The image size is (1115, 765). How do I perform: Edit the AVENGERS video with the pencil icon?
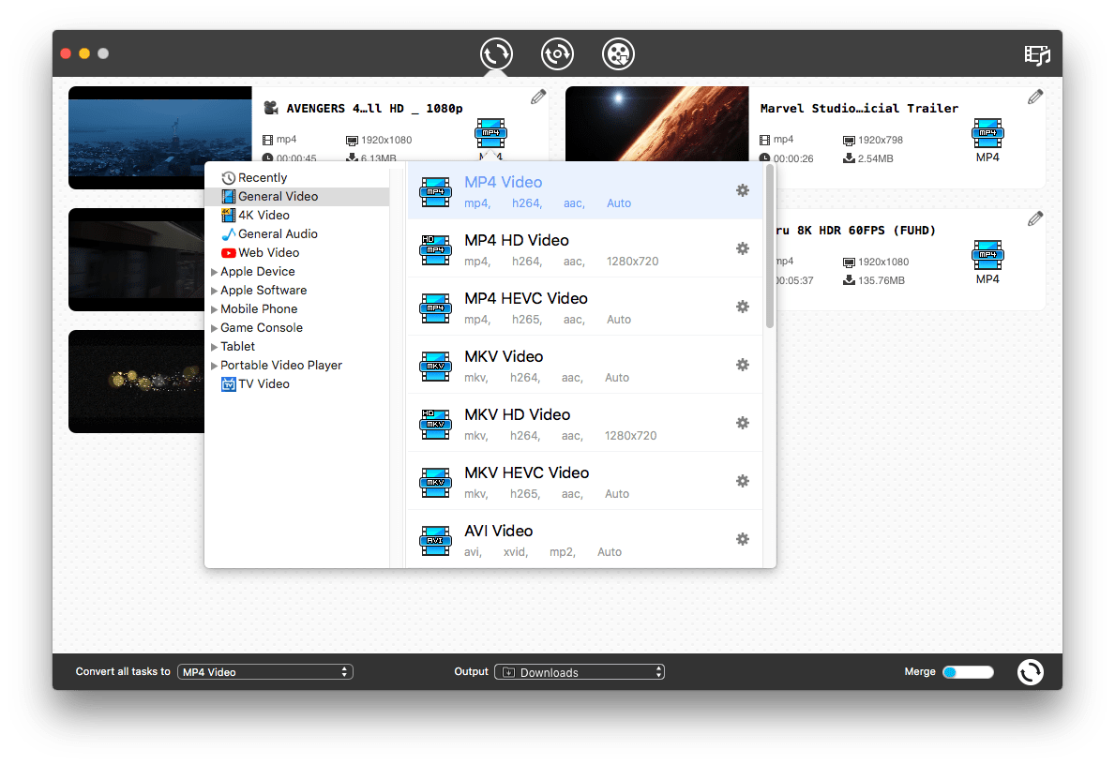click(537, 96)
